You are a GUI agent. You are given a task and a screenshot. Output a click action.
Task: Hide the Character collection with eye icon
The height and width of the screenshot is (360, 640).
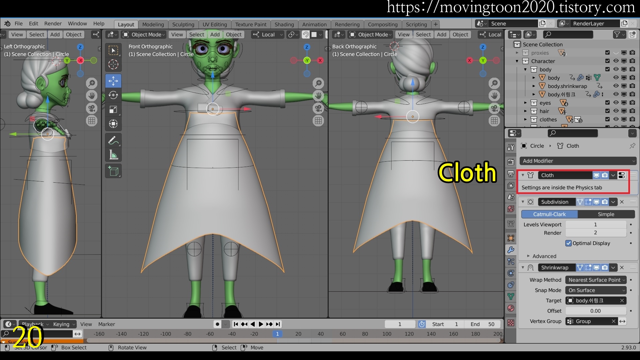coord(616,61)
